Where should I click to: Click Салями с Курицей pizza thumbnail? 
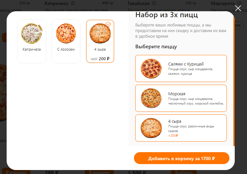click(151, 68)
